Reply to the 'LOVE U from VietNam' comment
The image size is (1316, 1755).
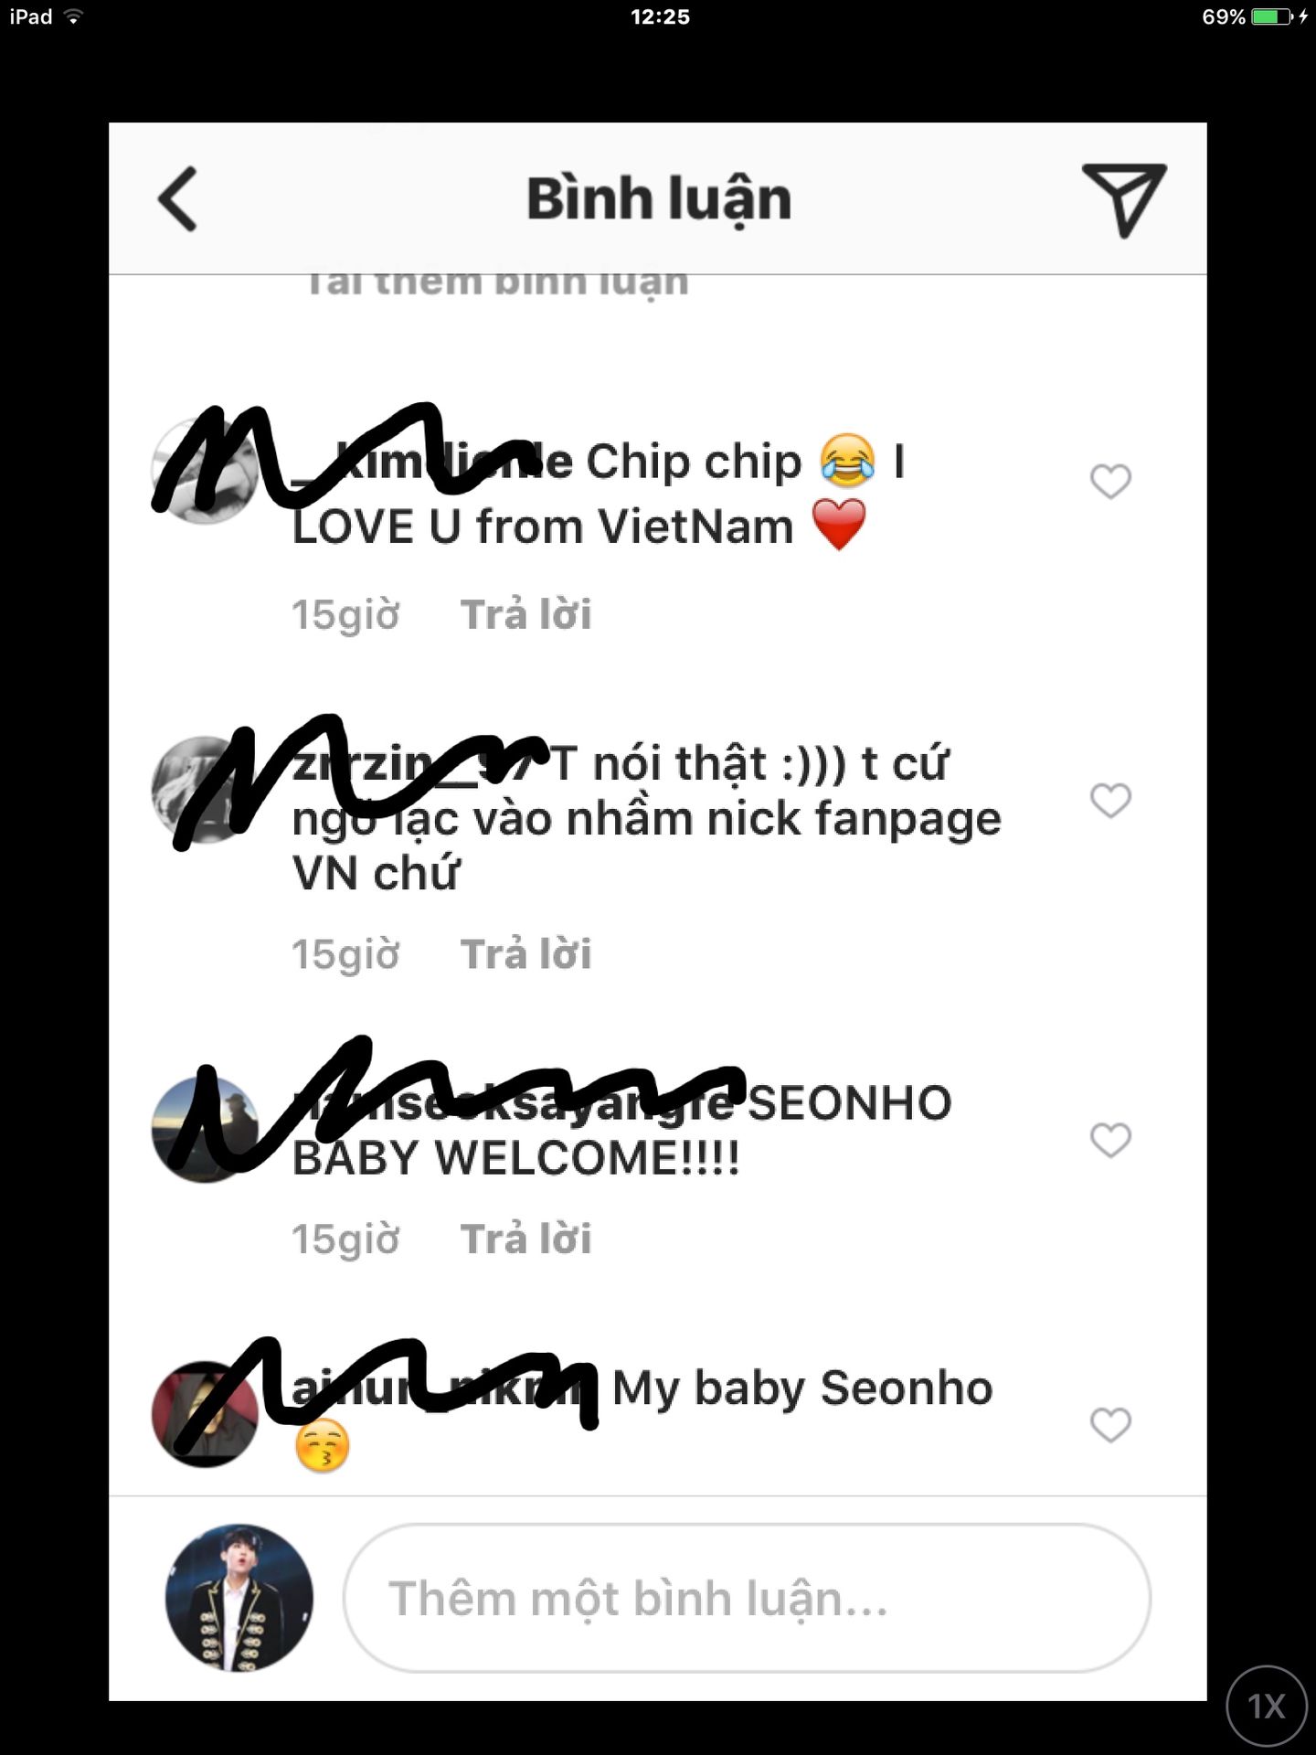coord(525,614)
